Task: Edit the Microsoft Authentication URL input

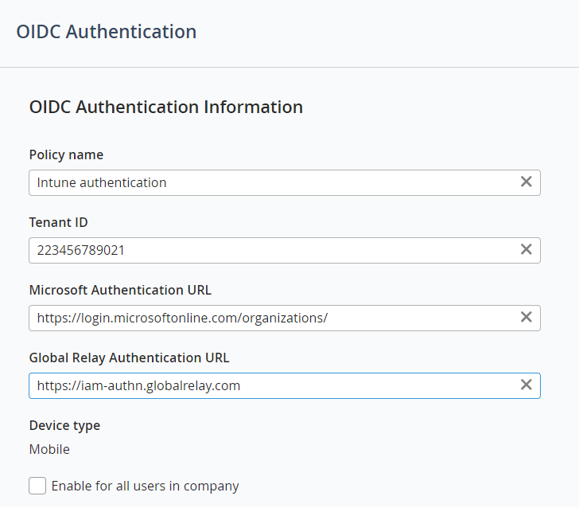Action: 285,318
